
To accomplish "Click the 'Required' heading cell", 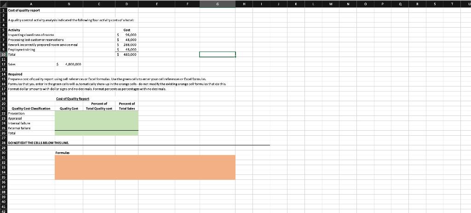I will 15,74.
